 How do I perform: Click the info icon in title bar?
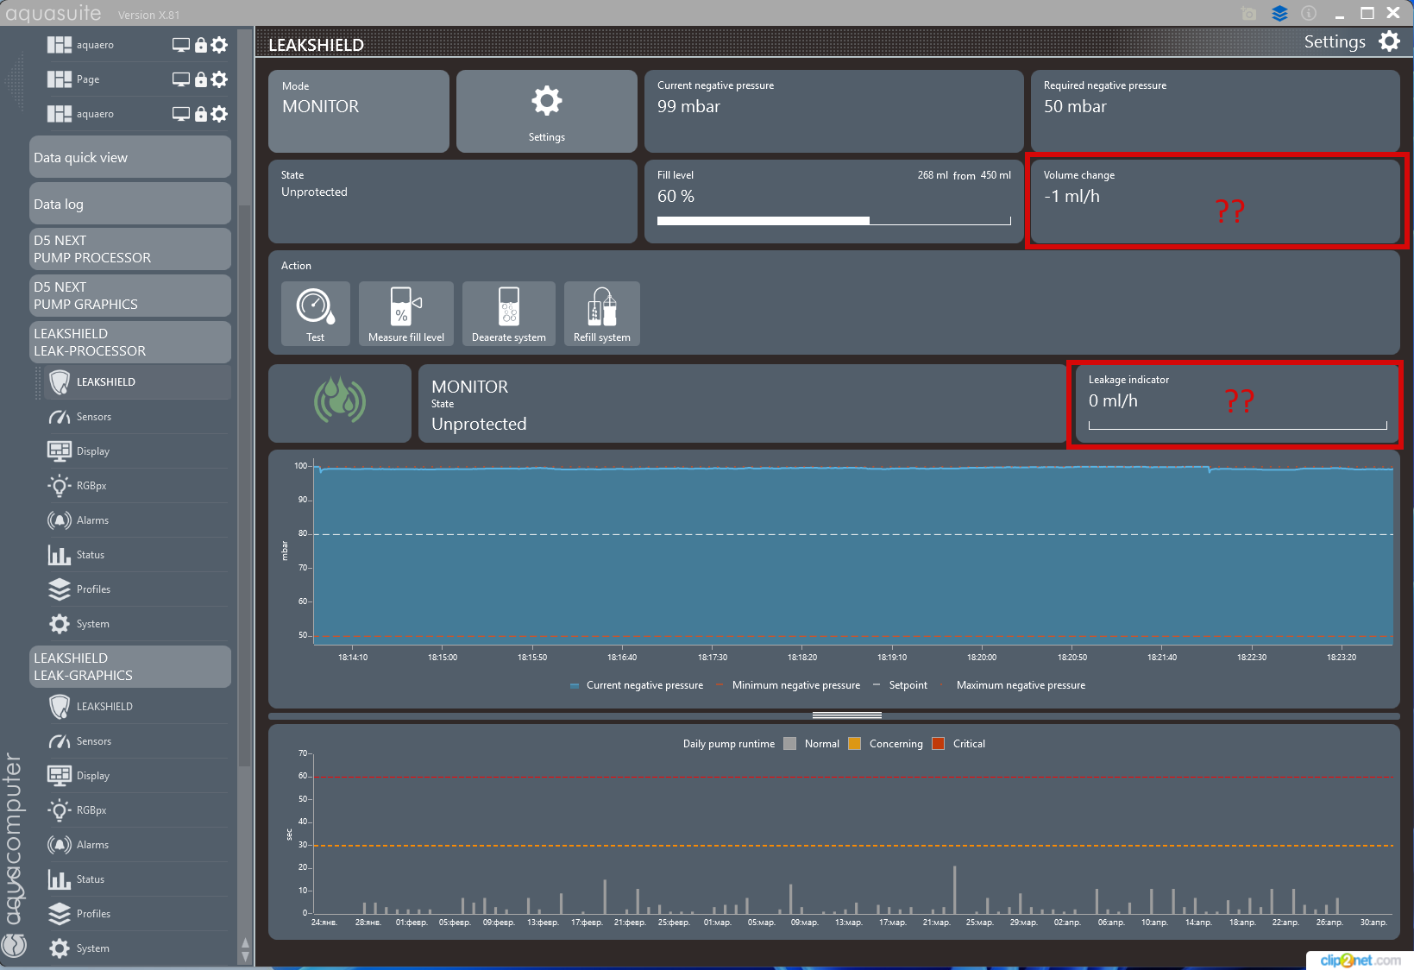point(1308,13)
